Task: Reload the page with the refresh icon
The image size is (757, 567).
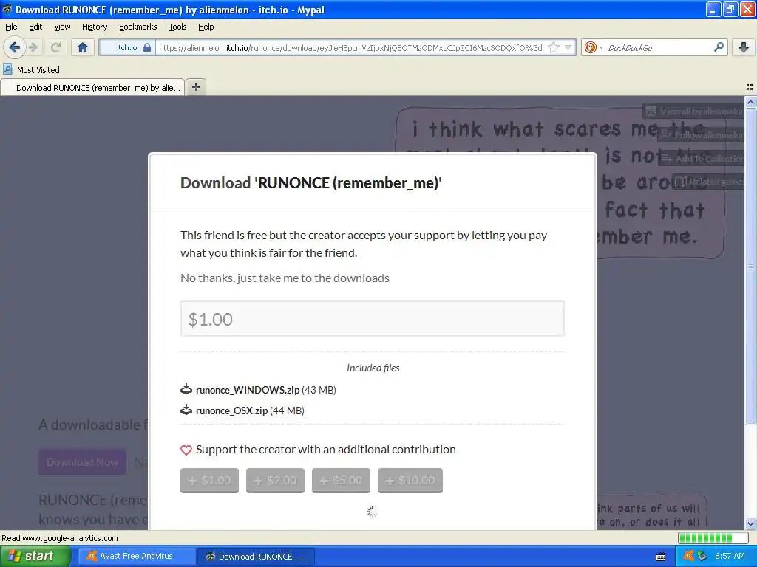Action: [55, 47]
